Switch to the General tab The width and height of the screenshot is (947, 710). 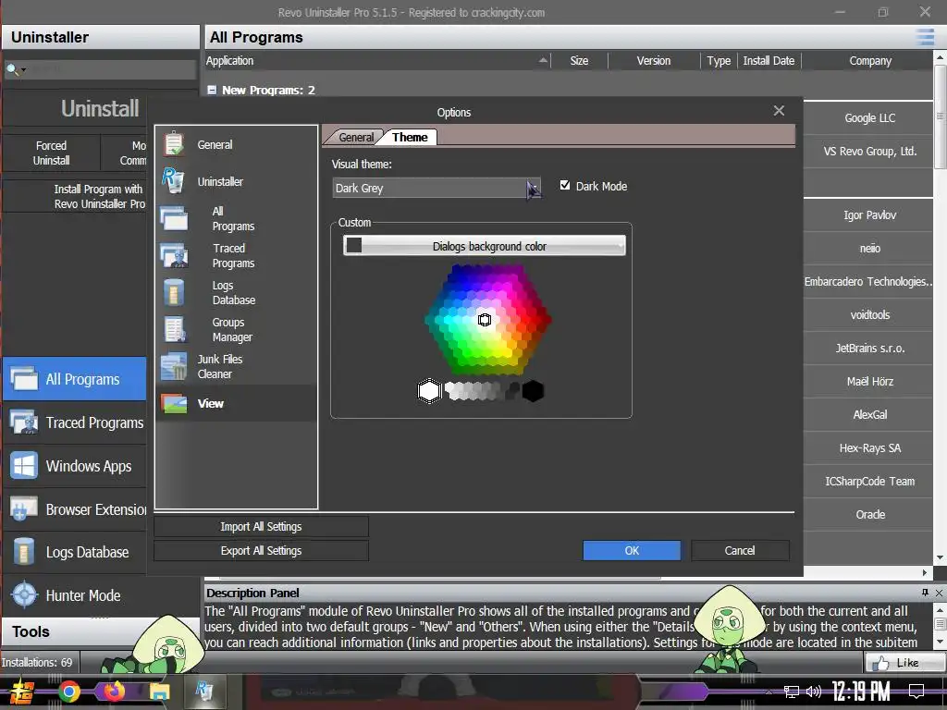(x=356, y=137)
